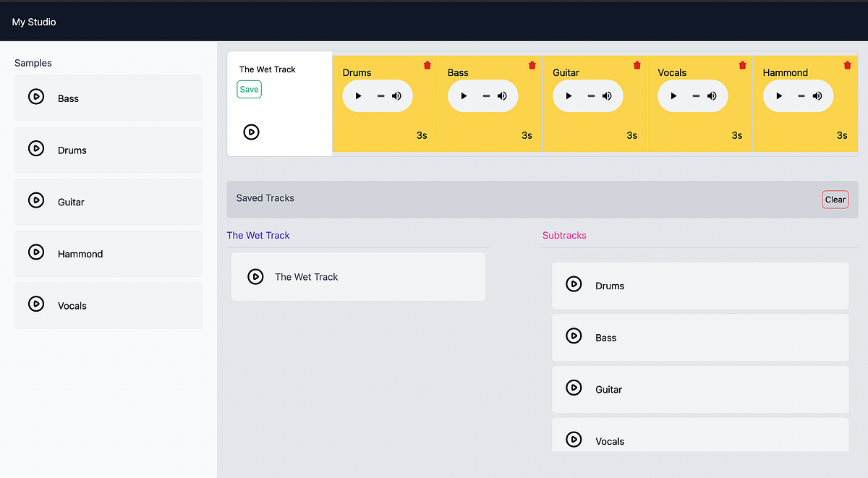The image size is (868, 478).
Task: Play the Drums sample in the sidebar
Action: pyautogui.click(x=36, y=148)
